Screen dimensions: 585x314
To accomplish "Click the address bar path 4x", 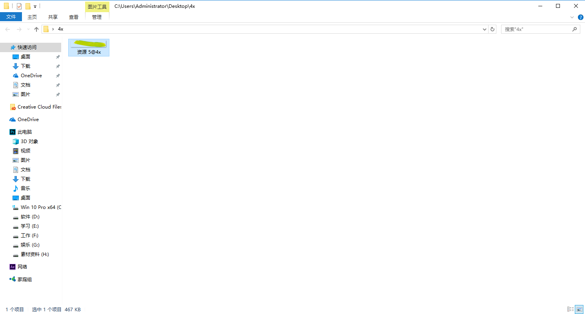I will (60, 29).
